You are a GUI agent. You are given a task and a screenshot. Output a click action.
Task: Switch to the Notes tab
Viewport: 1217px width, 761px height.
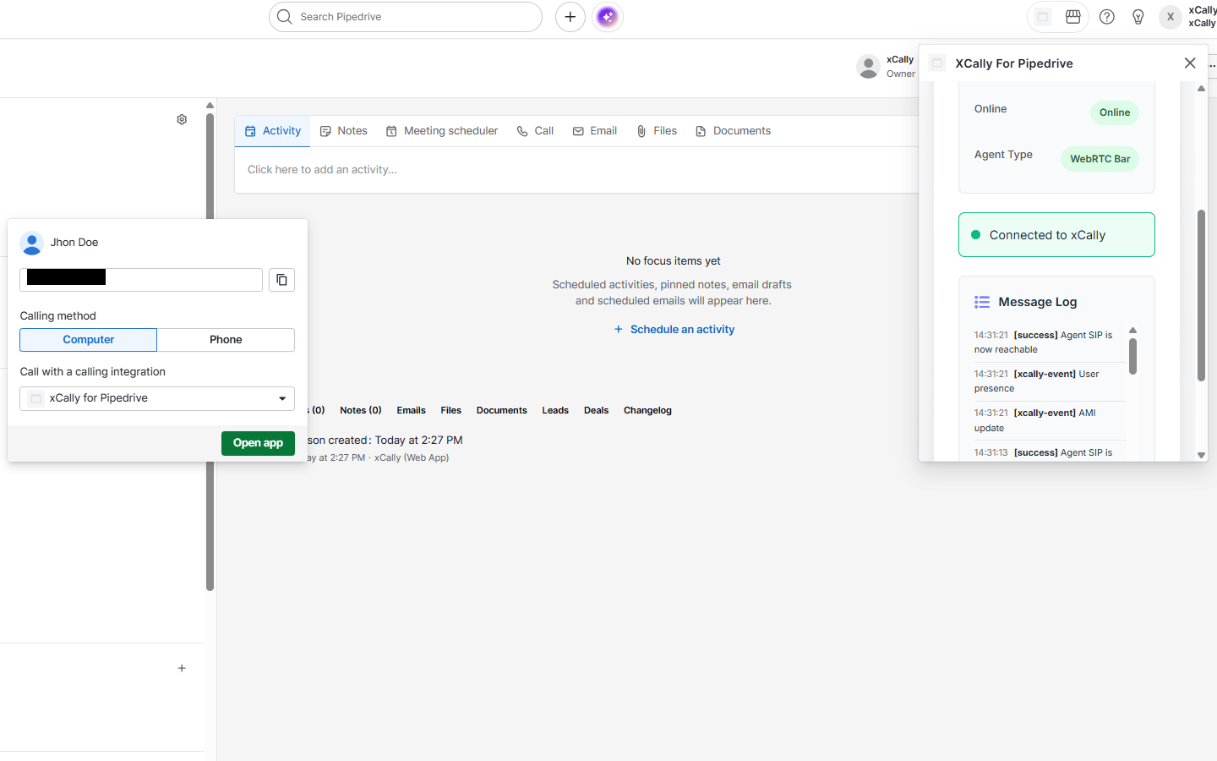pos(344,131)
